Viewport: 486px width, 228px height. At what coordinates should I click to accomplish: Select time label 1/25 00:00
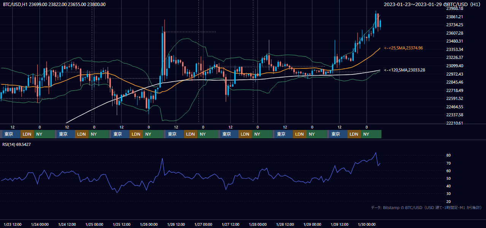pos(94,224)
